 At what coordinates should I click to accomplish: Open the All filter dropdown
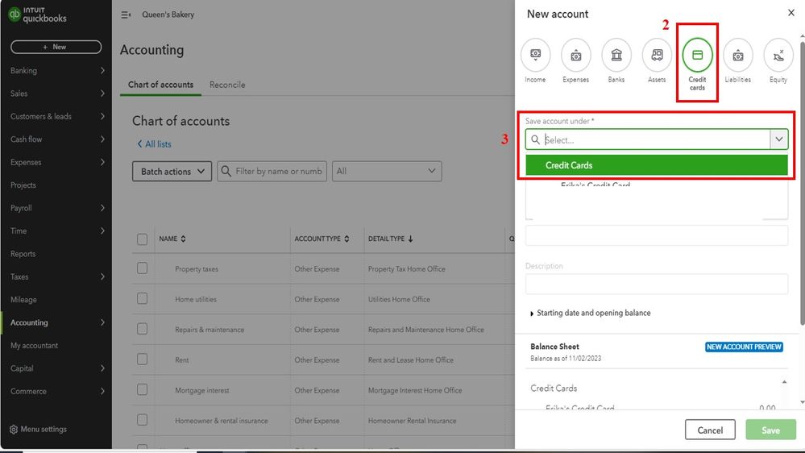(x=387, y=171)
